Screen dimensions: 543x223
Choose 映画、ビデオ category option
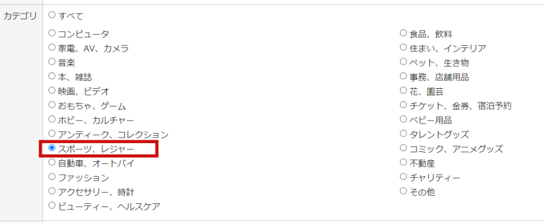(52, 91)
